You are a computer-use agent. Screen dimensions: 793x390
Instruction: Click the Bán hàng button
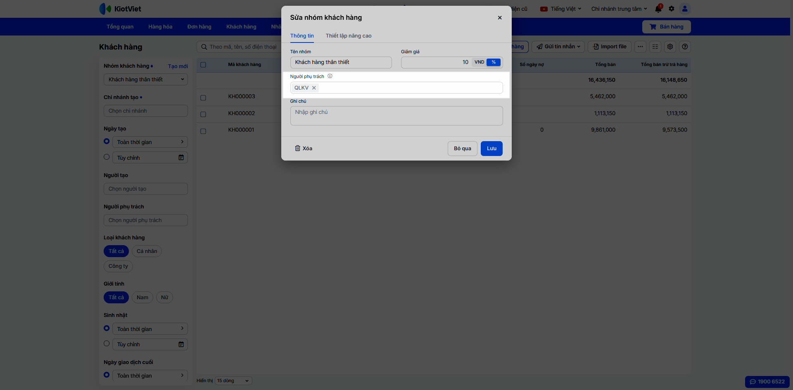(667, 27)
